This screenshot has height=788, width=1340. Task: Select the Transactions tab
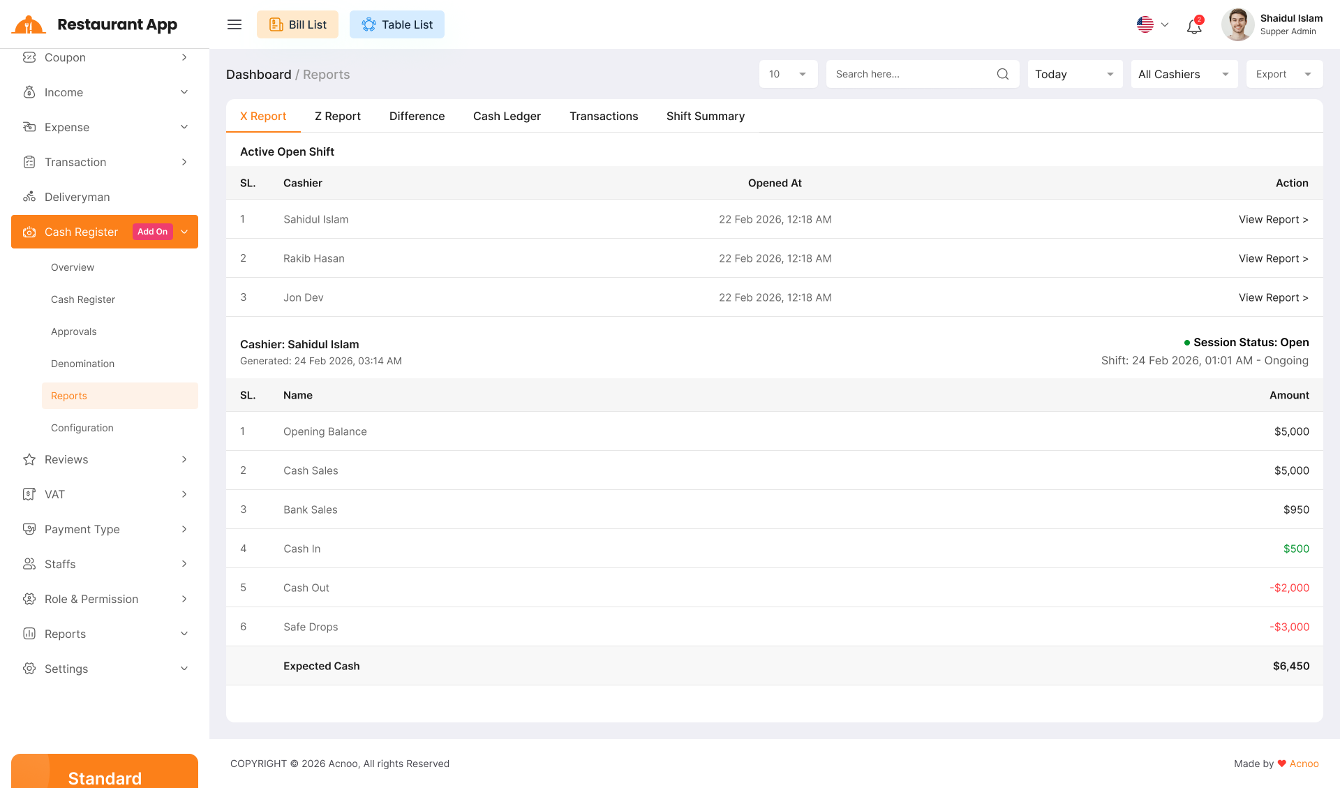[604, 116]
